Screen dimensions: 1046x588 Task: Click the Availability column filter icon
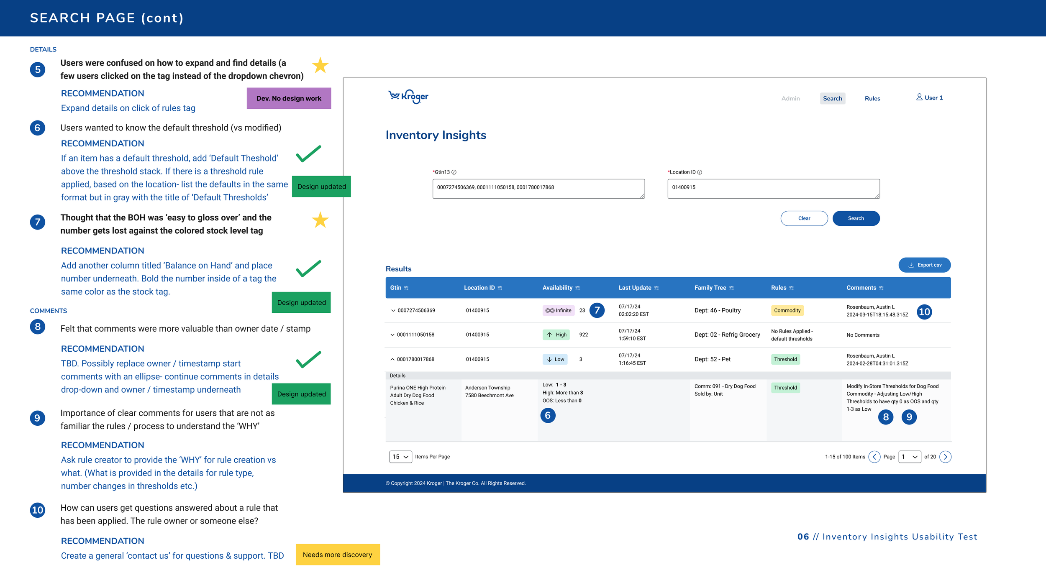(577, 288)
